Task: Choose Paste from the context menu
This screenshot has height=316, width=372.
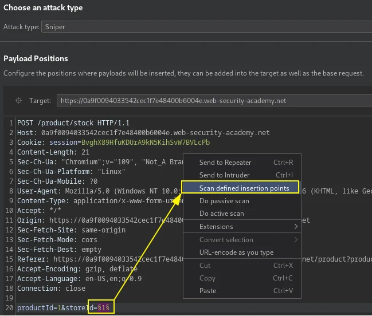Action: (242, 291)
